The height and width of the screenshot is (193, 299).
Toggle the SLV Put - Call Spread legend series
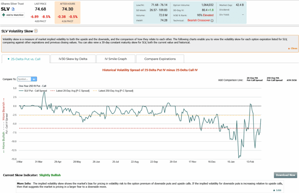point(32,91)
